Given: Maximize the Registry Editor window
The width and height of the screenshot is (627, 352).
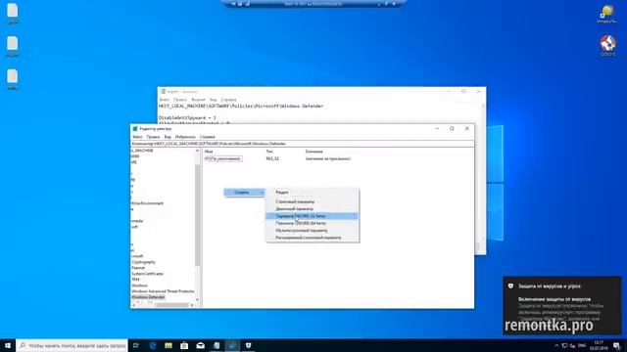Looking at the screenshot, I should coord(452,128).
